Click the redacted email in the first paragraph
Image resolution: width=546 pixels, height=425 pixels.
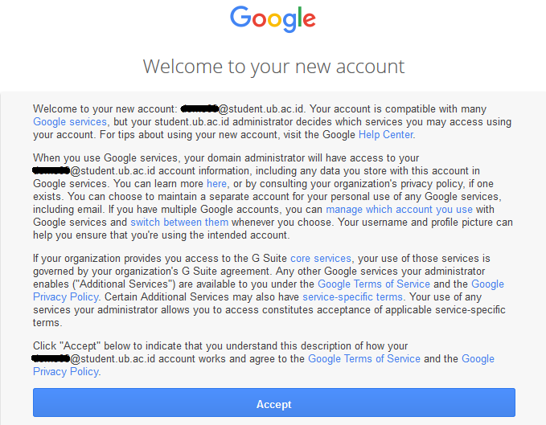199,108
